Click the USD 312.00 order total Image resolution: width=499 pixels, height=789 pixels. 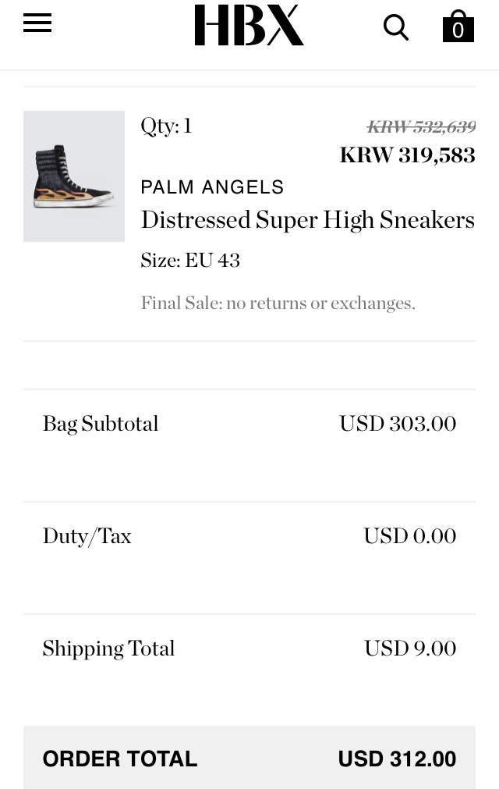tap(397, 759)
